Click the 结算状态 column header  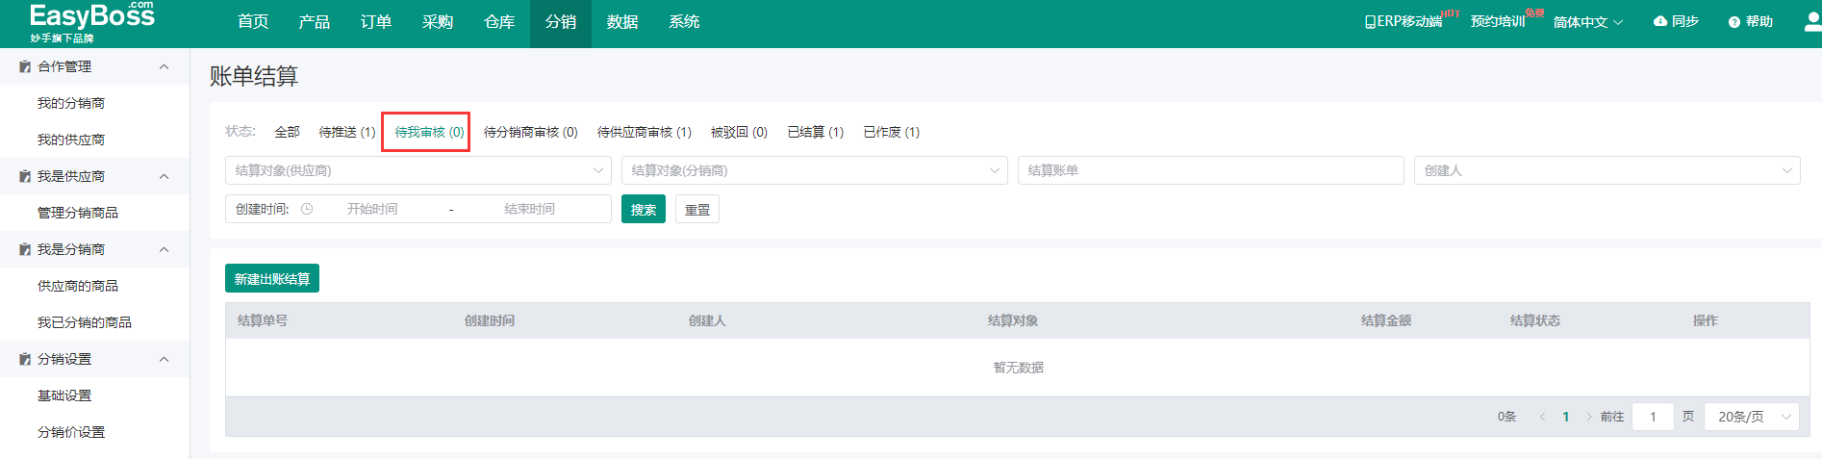pyautogui.click(x=1535, y=320)
